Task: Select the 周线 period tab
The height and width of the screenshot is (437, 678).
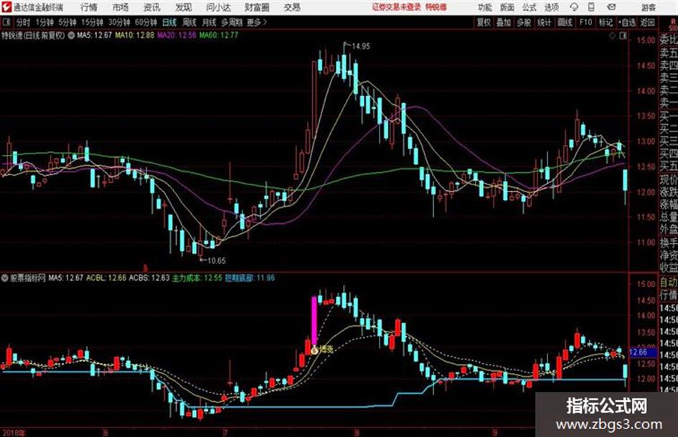Action: (189, 22)
